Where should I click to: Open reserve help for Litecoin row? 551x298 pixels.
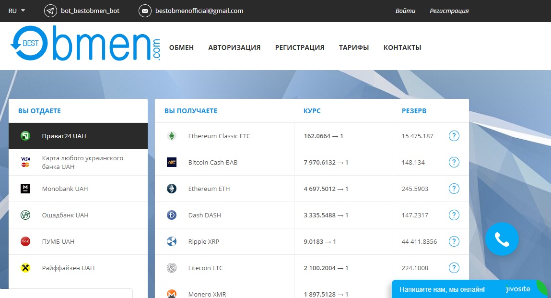(x=454, y=268)
